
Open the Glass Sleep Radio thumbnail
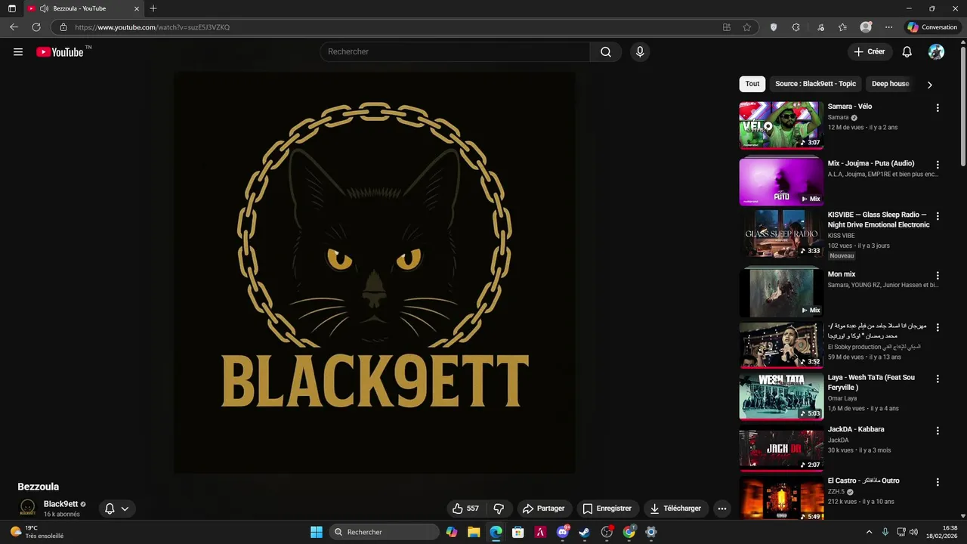point(781,233)
